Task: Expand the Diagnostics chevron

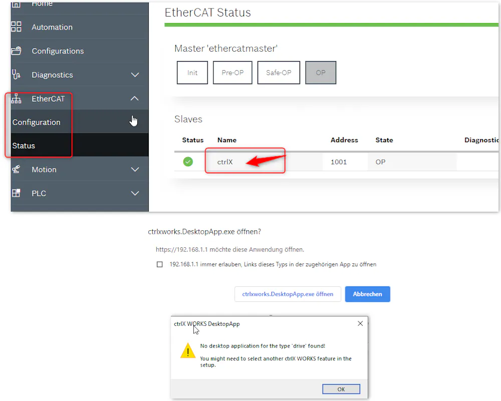Action: [x=135, y=75]
